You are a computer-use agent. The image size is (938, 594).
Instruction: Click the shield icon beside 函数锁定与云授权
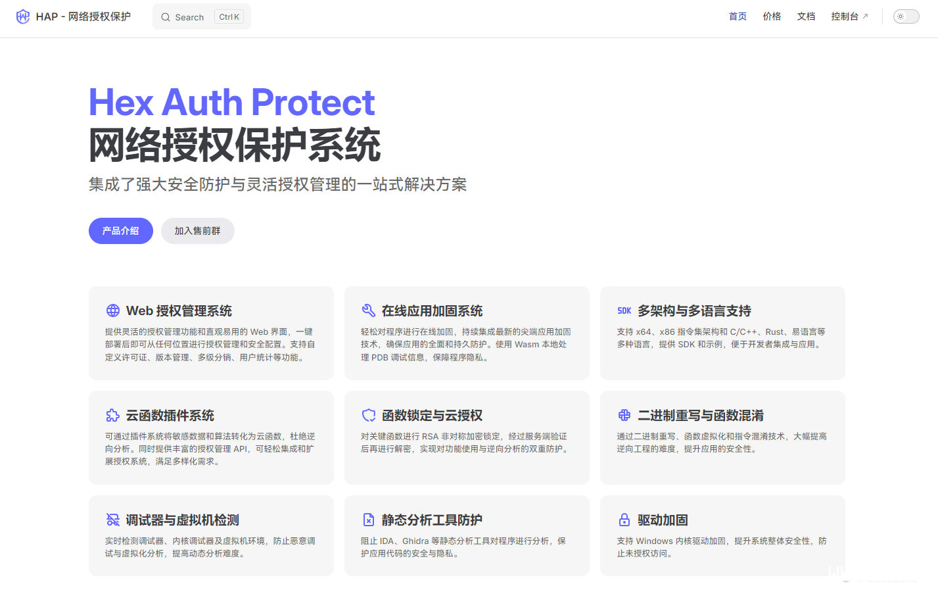tap(369, 415)
